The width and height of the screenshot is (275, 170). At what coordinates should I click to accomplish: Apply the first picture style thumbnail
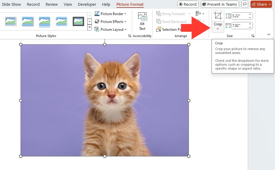coord(11,21)
